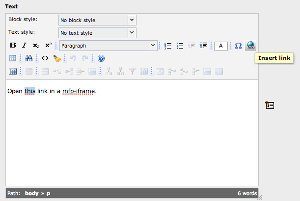Viewport: 300px width, 201px height.
Task: Click the 'Text style:' label
Action: 22,32
